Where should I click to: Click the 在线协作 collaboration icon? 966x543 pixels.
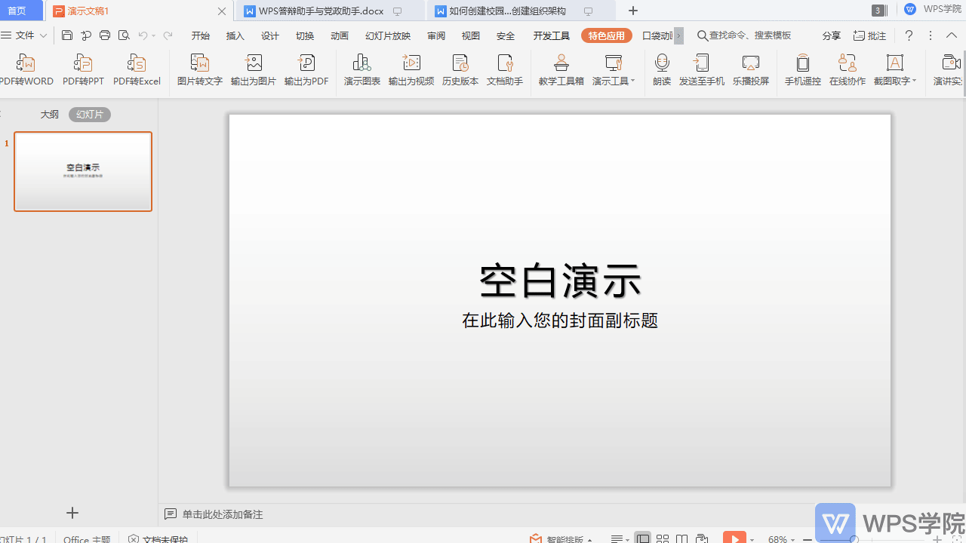847,69
